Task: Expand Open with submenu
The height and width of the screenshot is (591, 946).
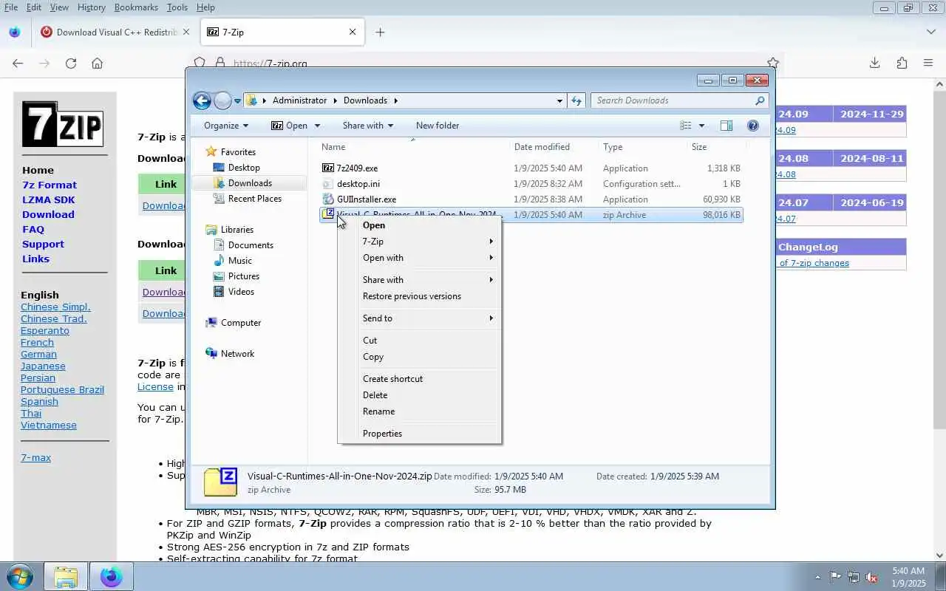Action: point(420,258)
